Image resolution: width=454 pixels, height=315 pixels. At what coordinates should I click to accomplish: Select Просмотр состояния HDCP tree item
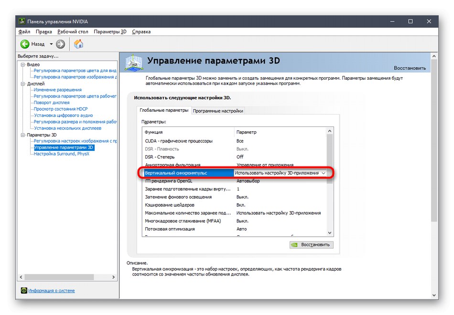click(x=61, y=109)
